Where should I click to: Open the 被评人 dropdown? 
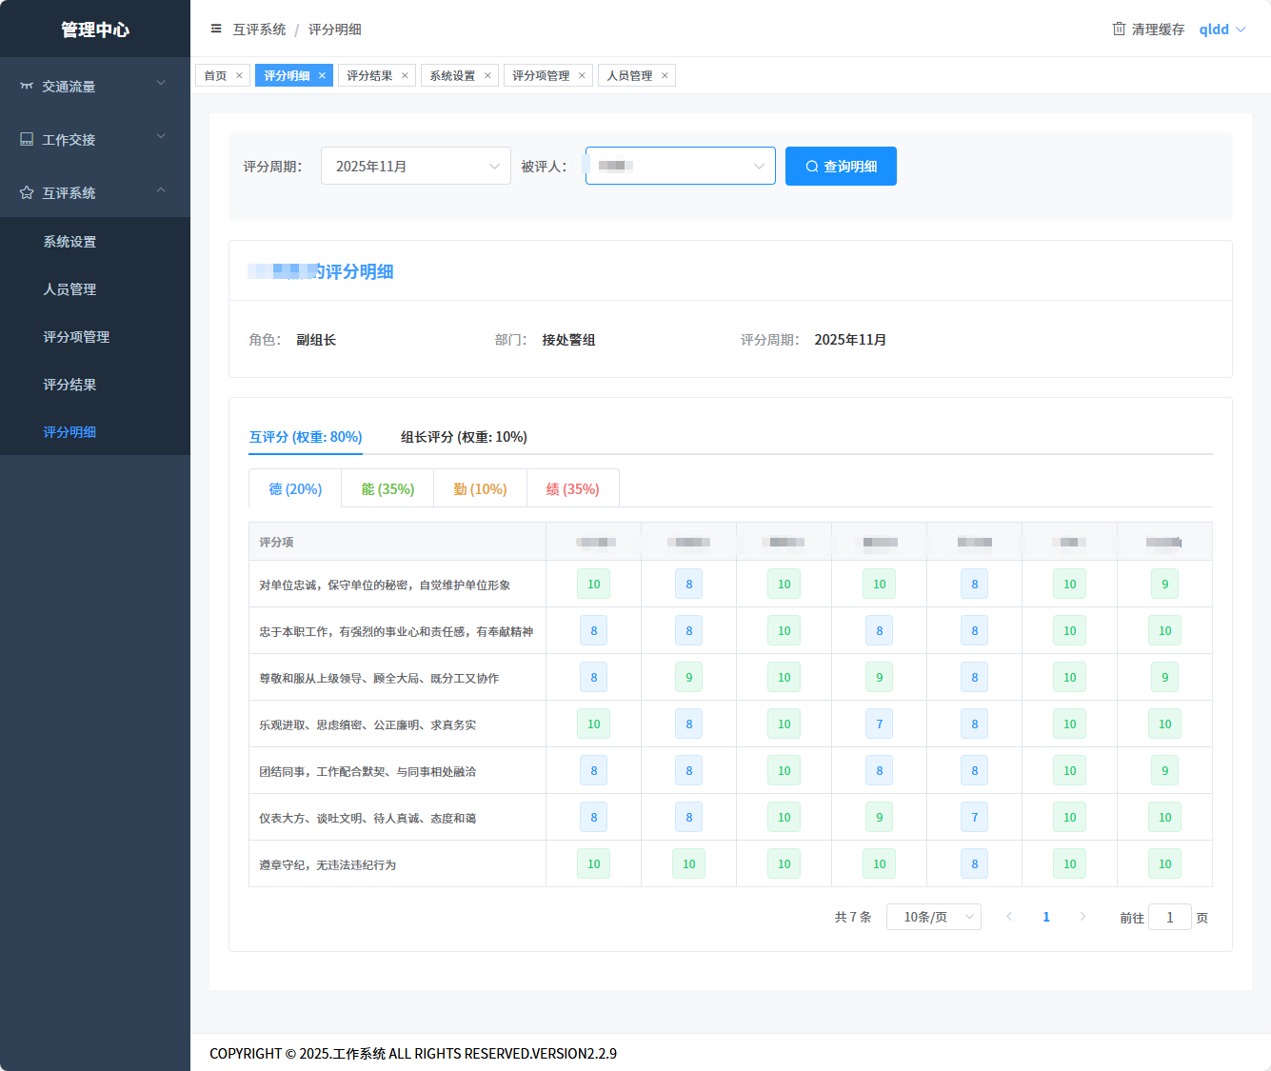pos(680,166)
